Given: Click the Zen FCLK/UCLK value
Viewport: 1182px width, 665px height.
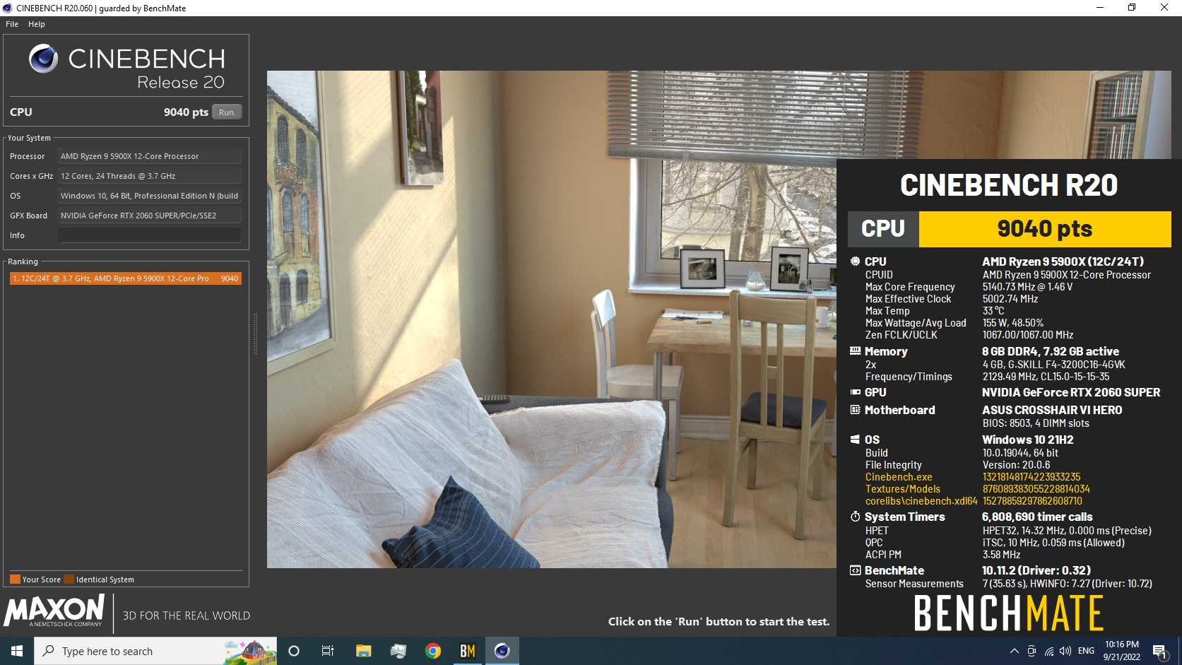Looking at the screenshot, I should click(x=1027, y=335).
